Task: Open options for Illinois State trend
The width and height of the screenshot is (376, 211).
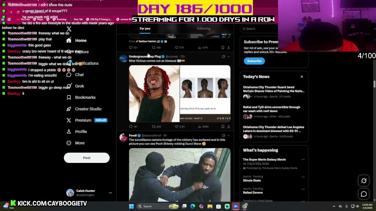Action: click(303, 177)
